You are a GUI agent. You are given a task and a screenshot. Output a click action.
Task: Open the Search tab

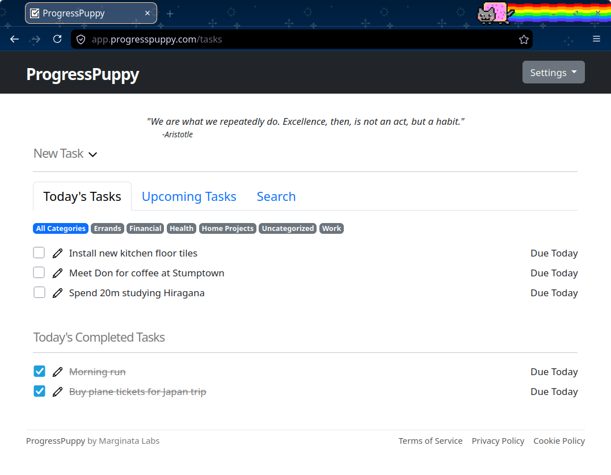coord(276,196)
